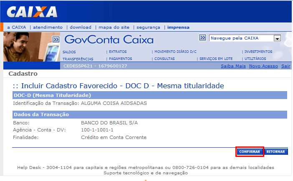
Task: Open the Navegue pela CAIXA dropdown arrow
Action: tap(277, 38)
